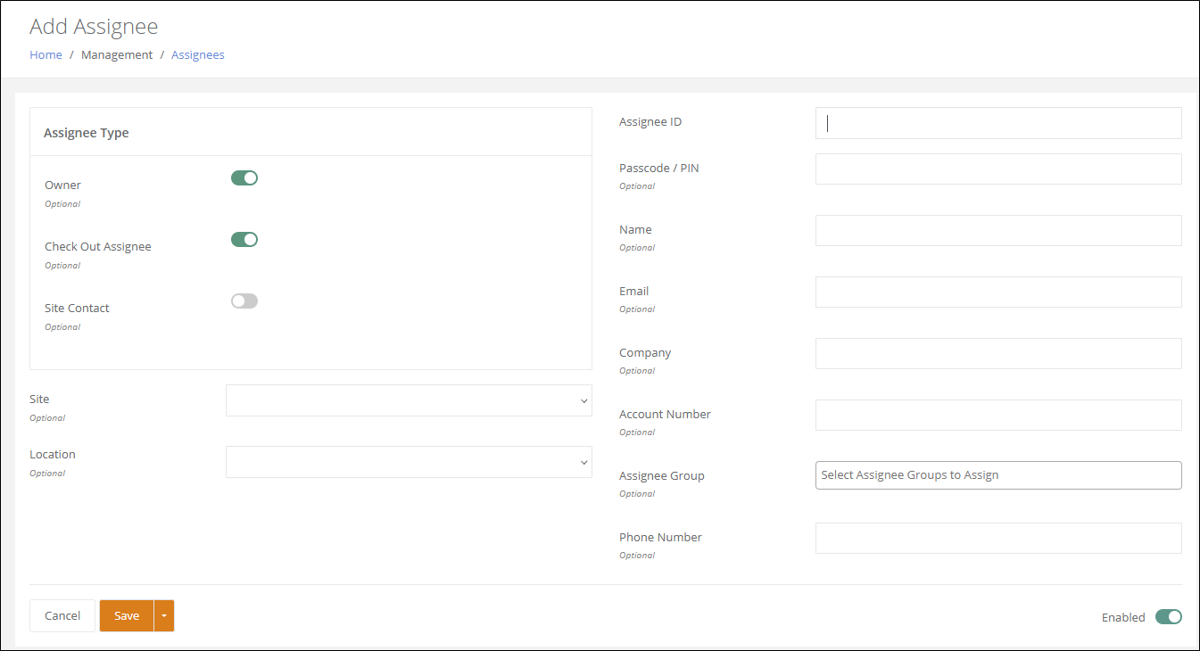Click the Cancel button
The image size is (1200, 651).
[62, 615]
